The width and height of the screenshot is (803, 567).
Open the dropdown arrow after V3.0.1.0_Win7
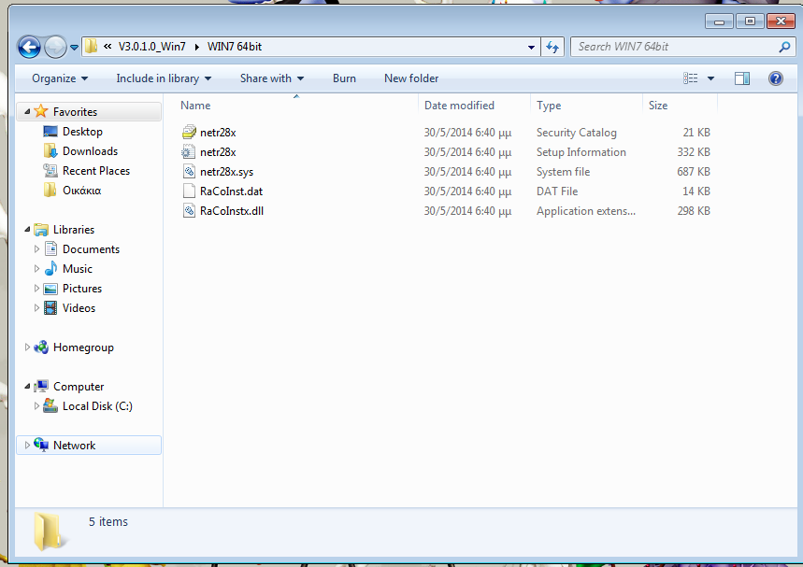point(196,47)
